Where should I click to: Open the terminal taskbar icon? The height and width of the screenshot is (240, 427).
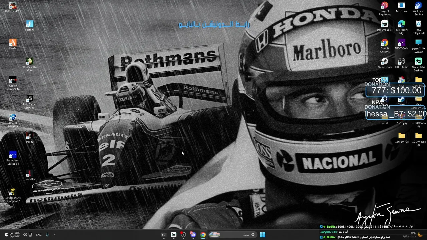[x=163, y=235]
